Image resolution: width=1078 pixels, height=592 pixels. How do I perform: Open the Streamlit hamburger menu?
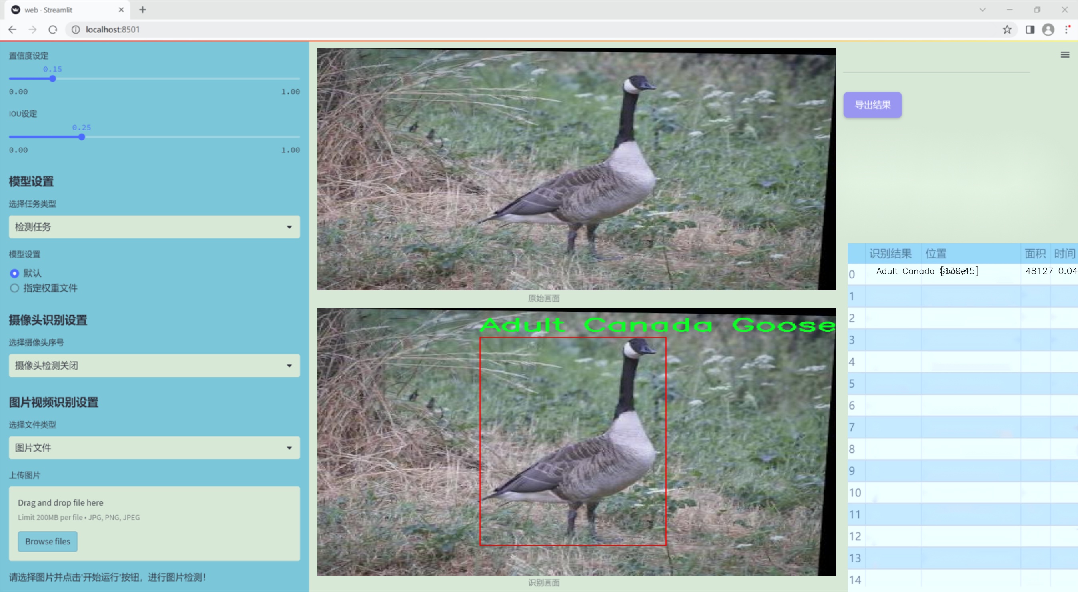tap(1065, 55)
